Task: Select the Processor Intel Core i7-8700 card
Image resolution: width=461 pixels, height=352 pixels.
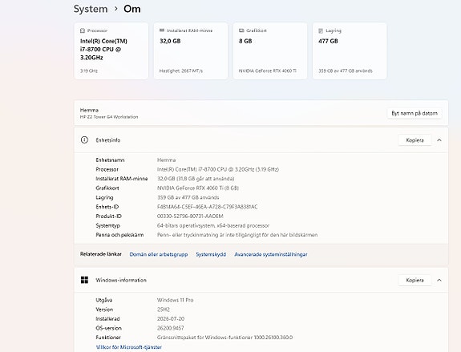Action: pyautogui.click(x=111, y=51)
